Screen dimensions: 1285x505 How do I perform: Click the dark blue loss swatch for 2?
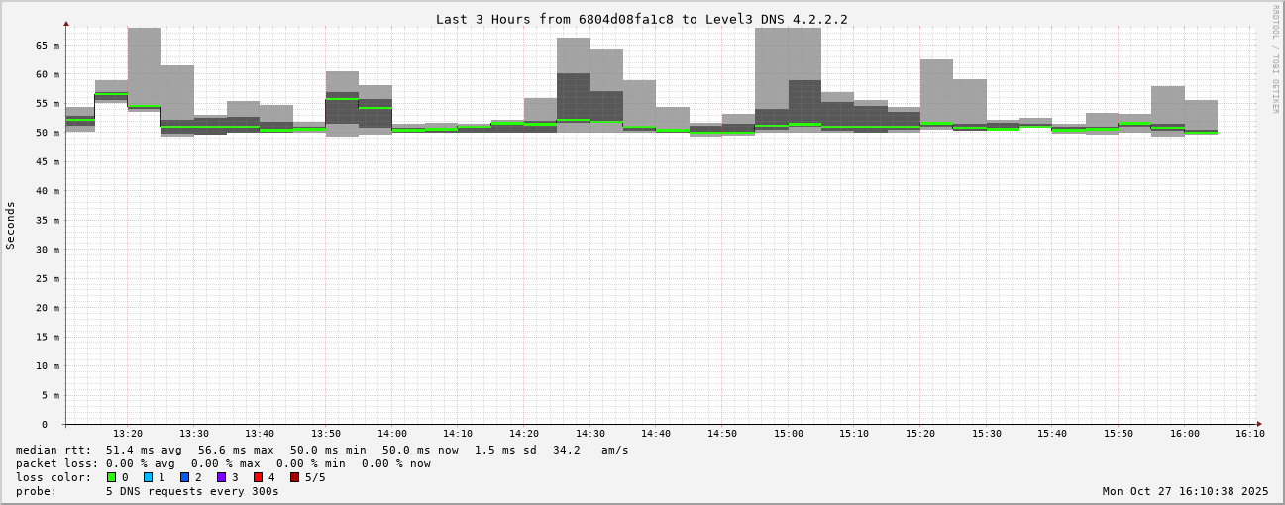(184, 477)
